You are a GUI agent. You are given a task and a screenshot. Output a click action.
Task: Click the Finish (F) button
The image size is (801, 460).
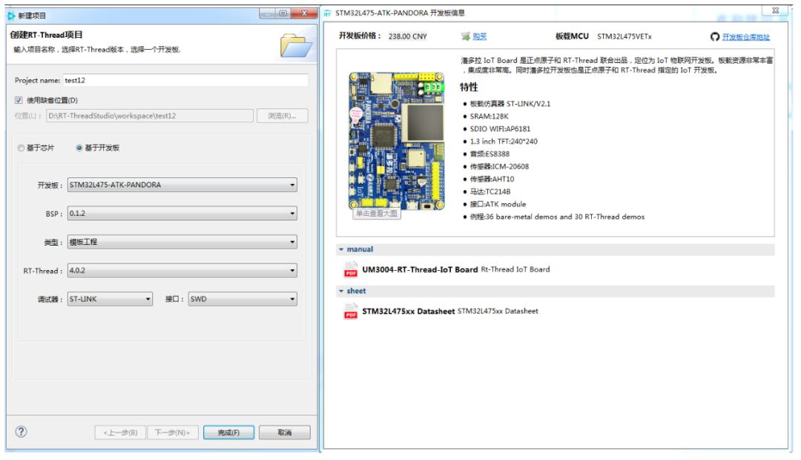pyautogui.click(x=228, y=433)
